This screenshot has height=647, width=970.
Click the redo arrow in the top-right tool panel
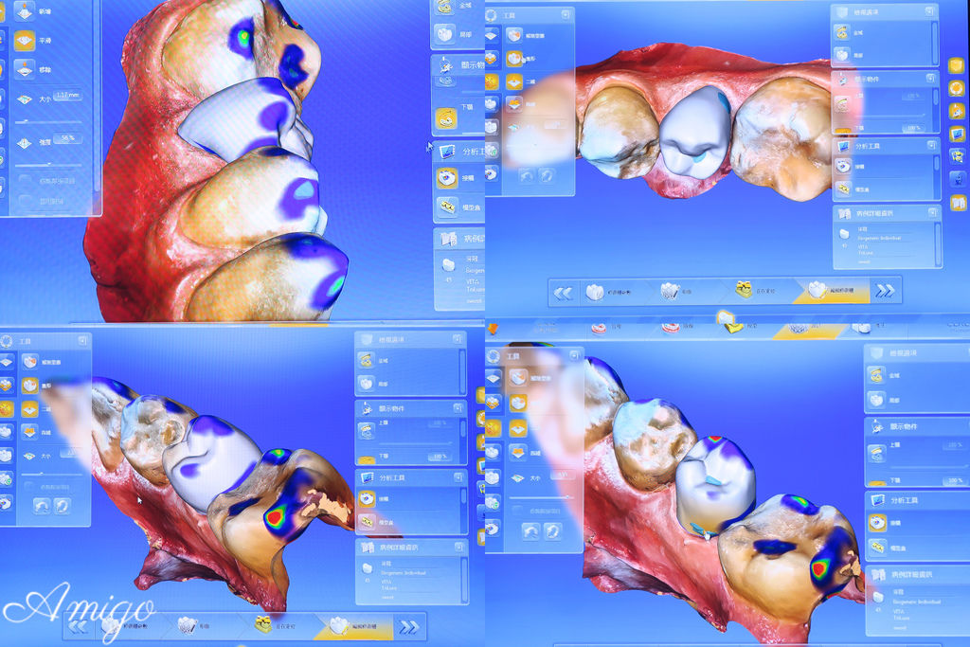546,176
